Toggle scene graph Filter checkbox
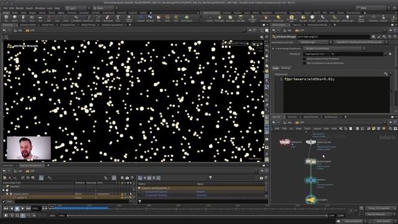398x224 pixels. [4, 202]
